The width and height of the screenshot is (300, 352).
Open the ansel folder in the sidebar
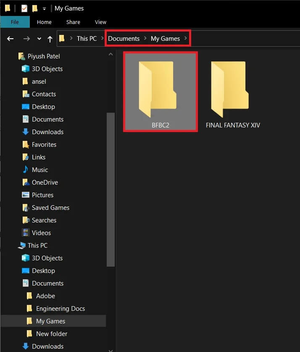tap(39, 82)
